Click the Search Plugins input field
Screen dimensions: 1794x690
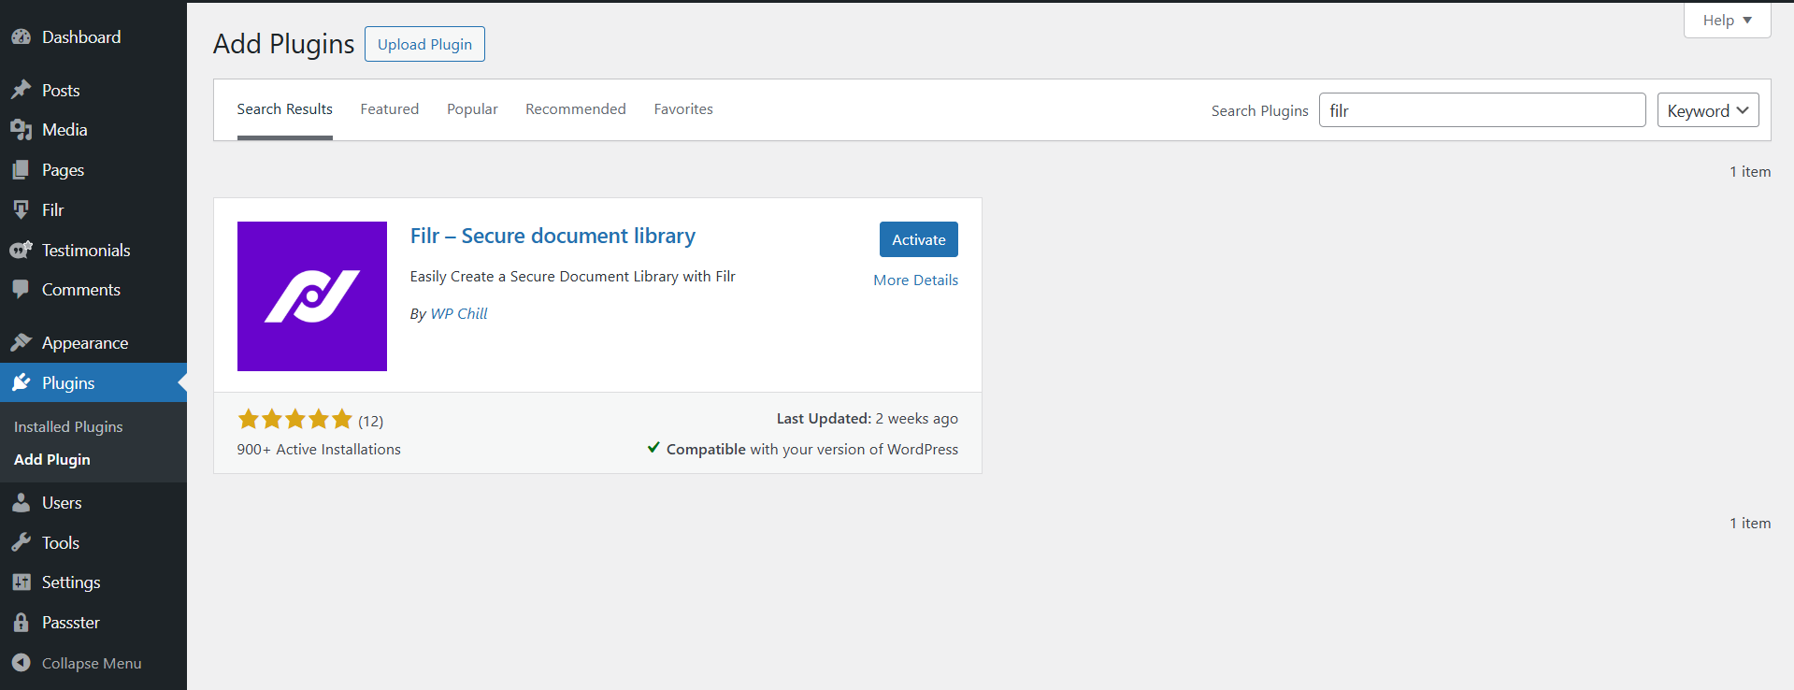(1482, 110)
